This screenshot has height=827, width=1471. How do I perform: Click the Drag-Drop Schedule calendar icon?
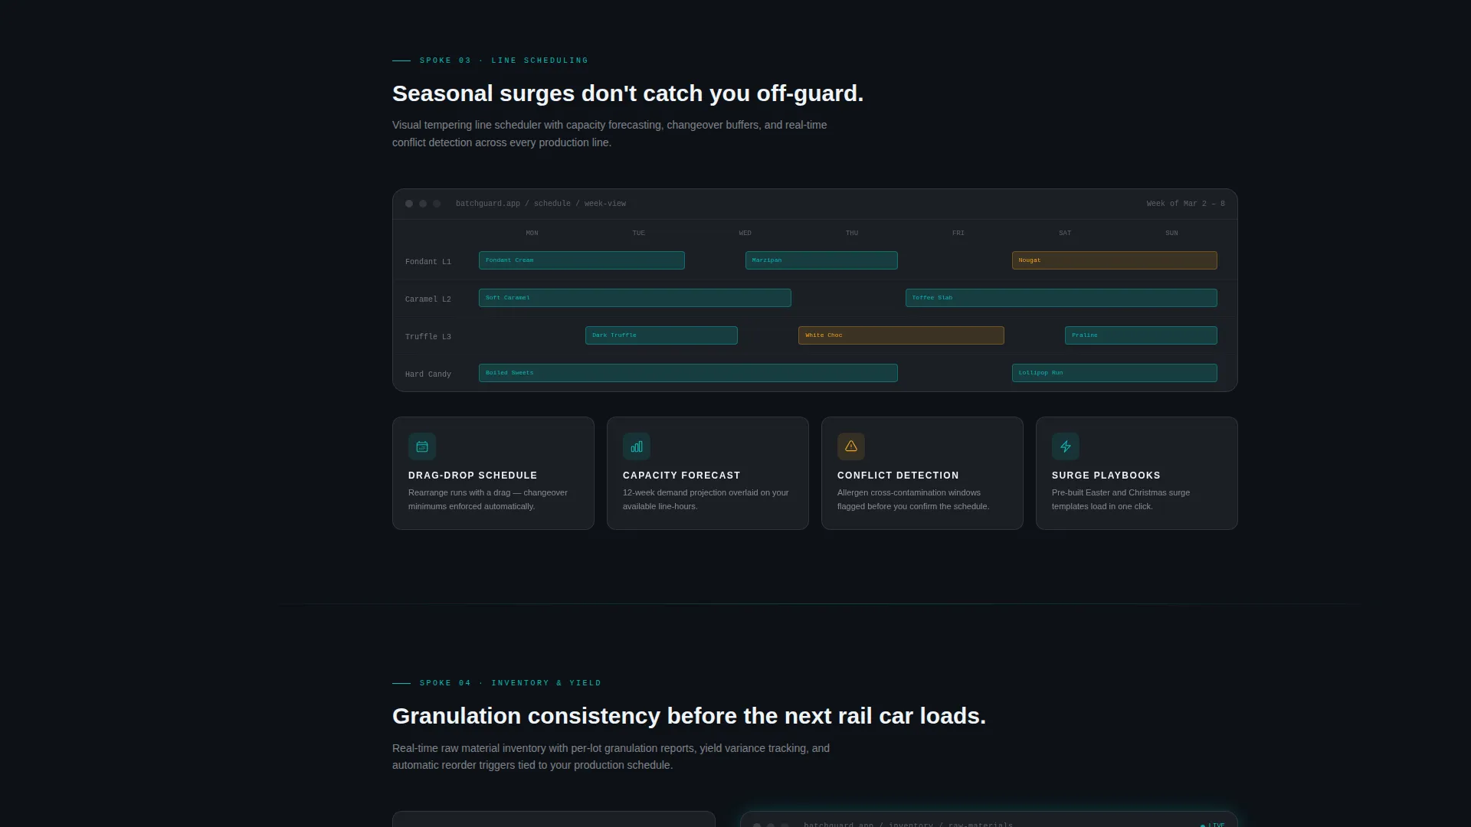422,446
